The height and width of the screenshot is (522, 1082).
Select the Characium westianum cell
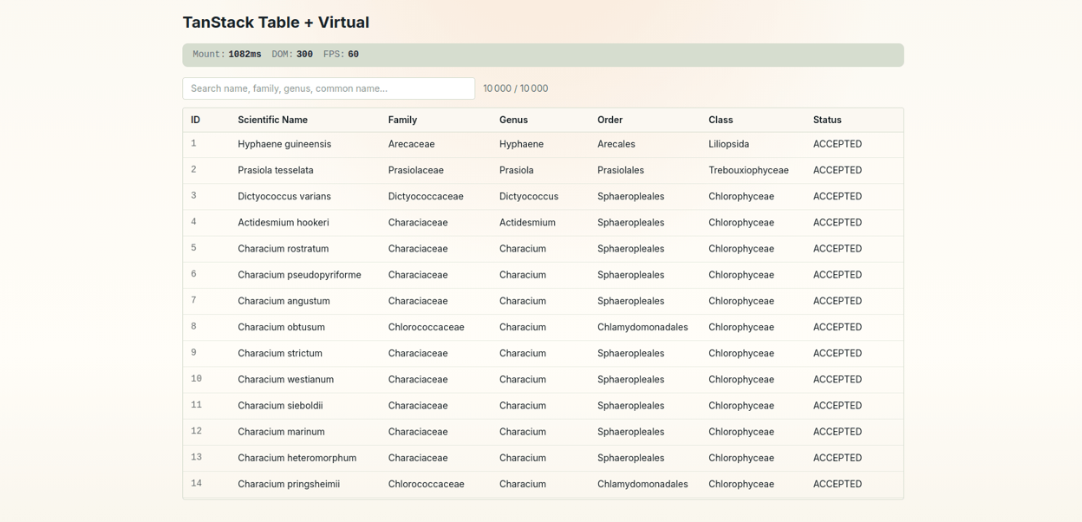(x=285, y=379)
